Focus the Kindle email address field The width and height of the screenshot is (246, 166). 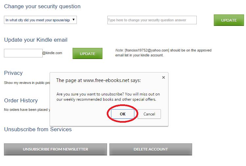click(x=23, y=53)
